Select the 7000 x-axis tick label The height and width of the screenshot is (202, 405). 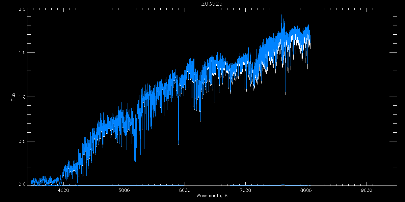245,191
